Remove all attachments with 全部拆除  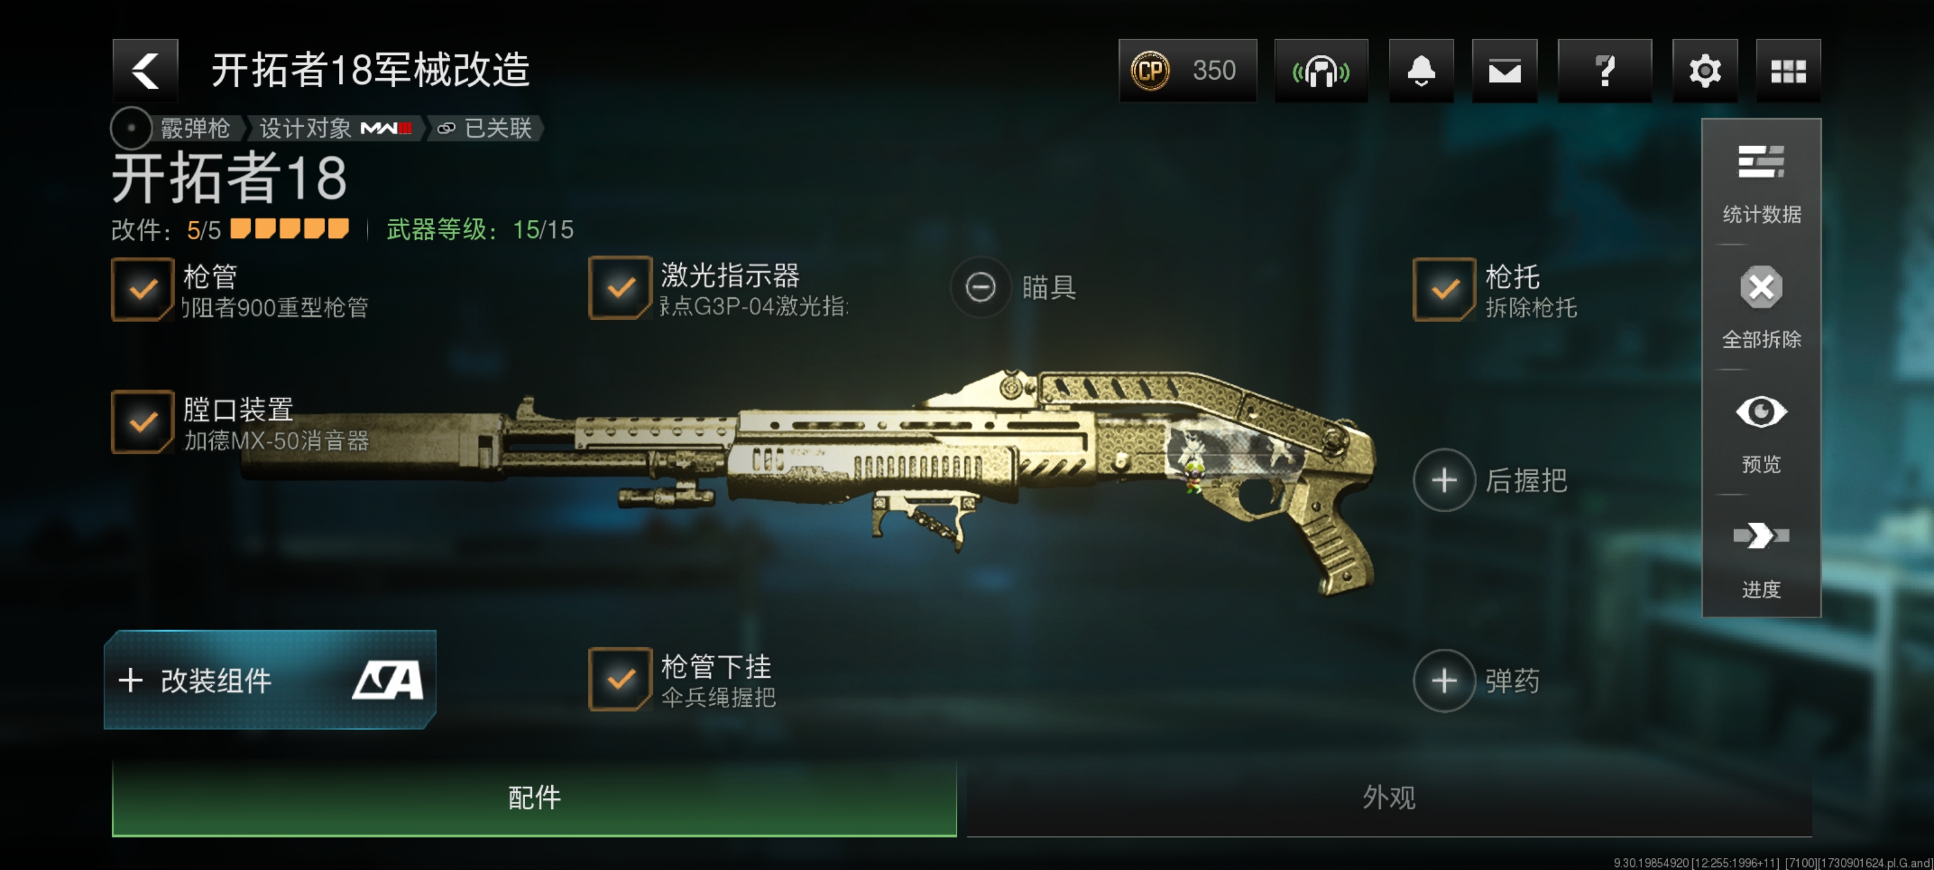pyautogui.click(x=1761, y=308)
